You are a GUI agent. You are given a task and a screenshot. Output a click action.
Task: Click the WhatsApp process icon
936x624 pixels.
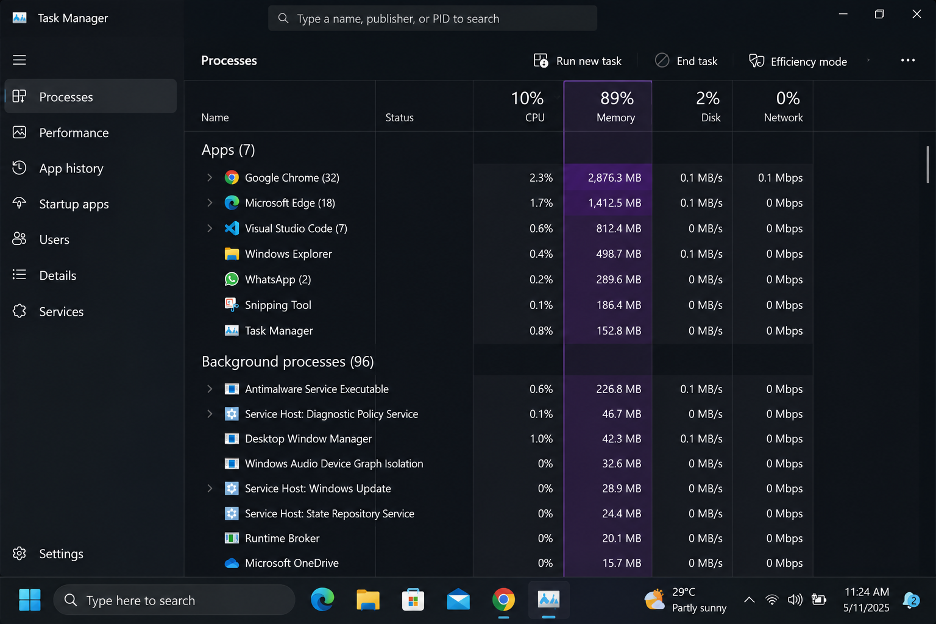[232, 279]
